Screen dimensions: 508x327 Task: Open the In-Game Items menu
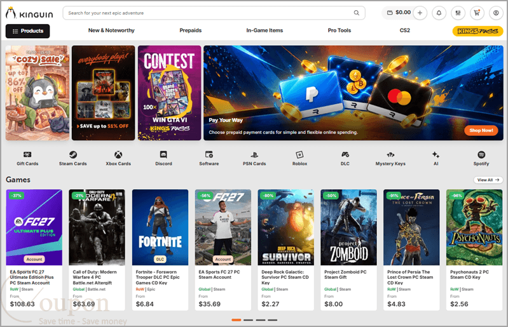pyautogui.click(x=264, y=30)
